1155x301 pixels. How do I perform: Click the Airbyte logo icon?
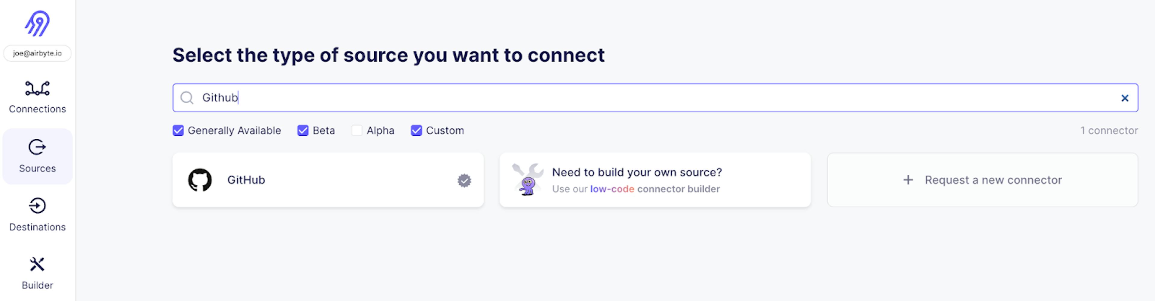(37, 23)
